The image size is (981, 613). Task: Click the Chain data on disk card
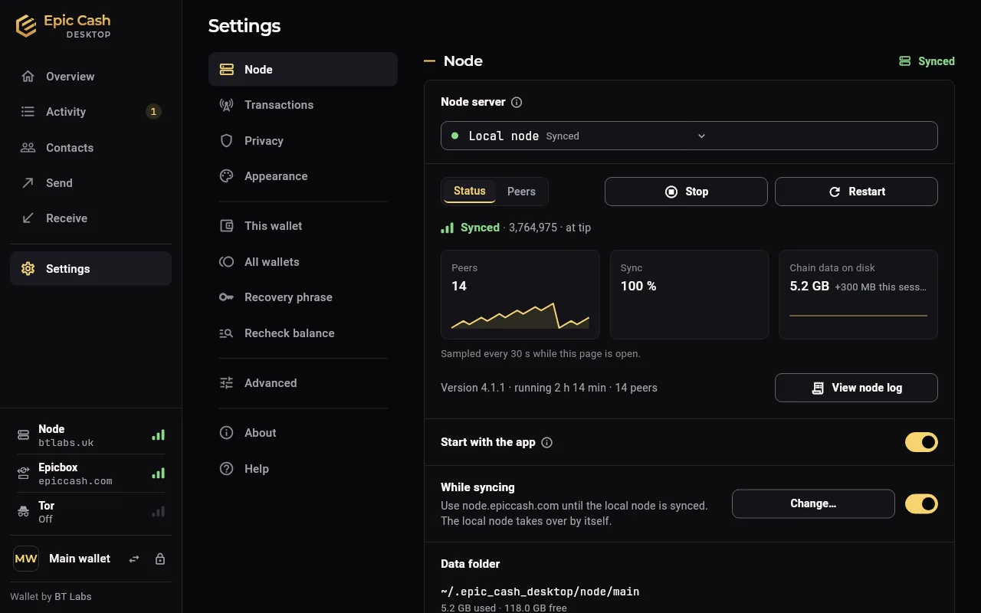858,294
